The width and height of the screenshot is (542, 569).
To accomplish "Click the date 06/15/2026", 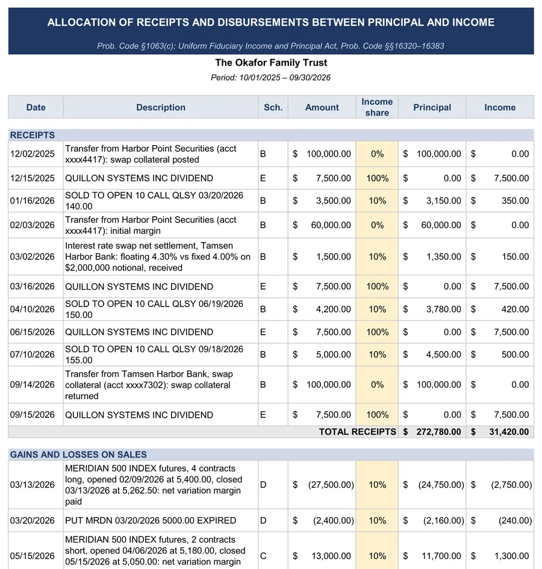I will click(33, 332).
